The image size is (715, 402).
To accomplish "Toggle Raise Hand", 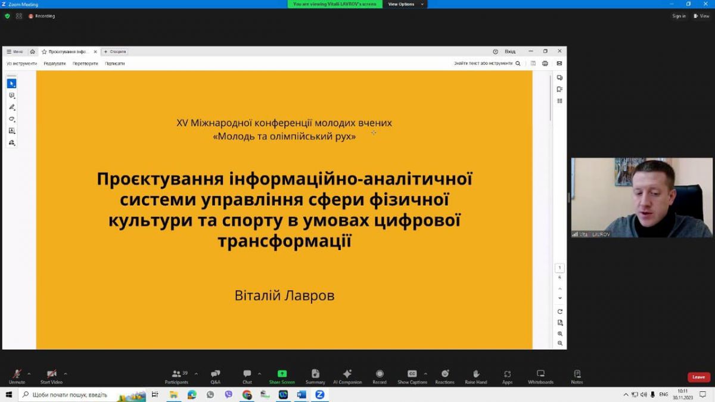I will pos(475,376).
